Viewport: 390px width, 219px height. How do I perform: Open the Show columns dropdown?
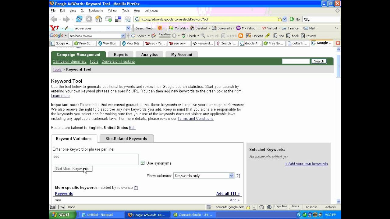[204, 176]
